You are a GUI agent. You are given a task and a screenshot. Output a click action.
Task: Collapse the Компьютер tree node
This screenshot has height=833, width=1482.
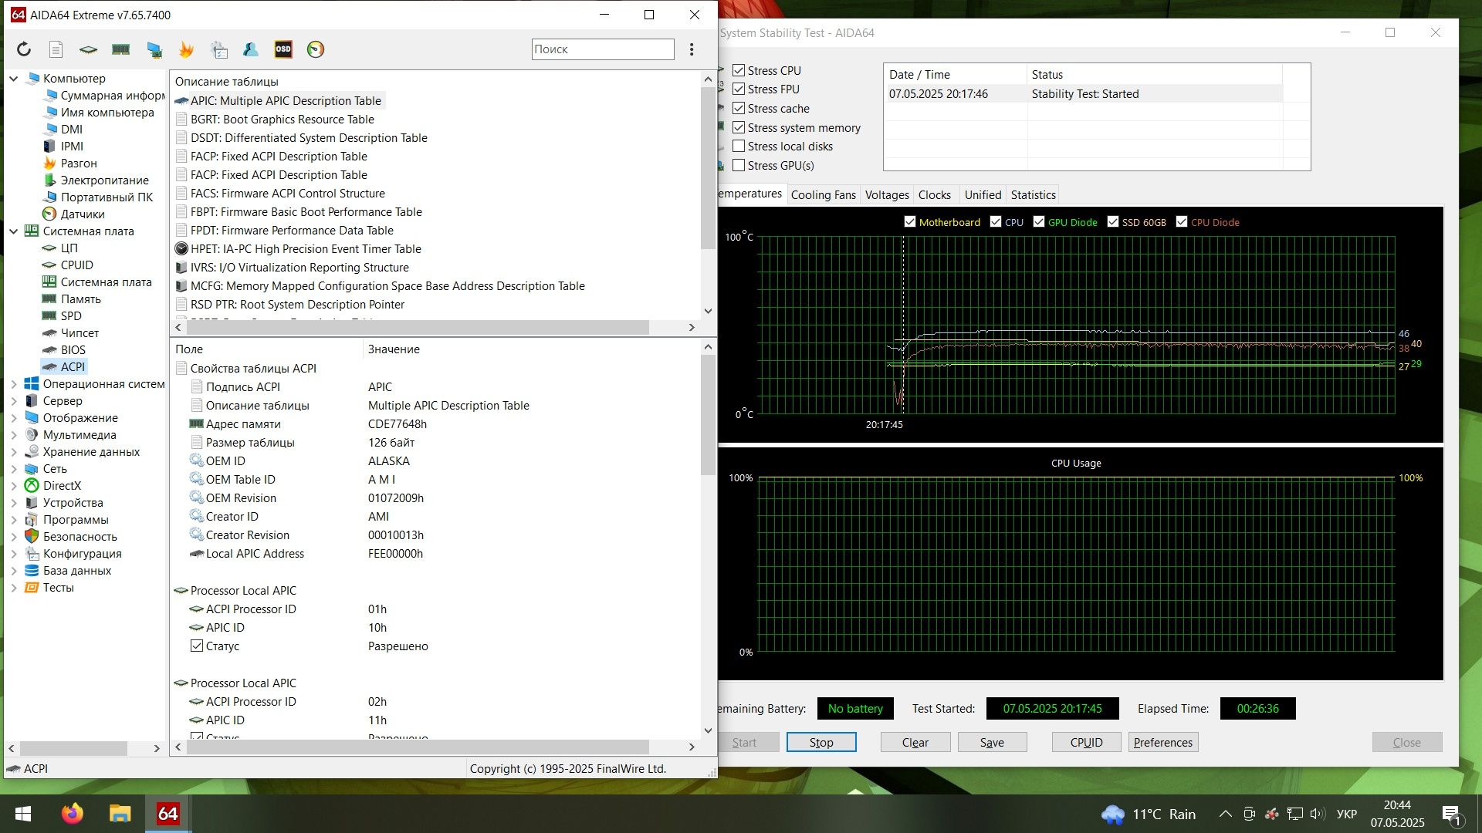13,78
